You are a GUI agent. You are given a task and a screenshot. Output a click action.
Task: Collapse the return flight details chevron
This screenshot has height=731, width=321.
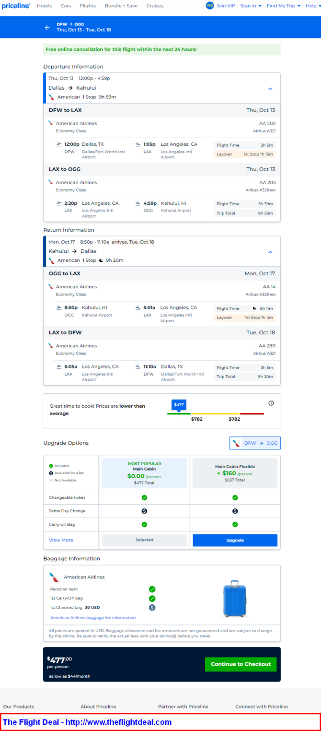click(x=270, y=252)
